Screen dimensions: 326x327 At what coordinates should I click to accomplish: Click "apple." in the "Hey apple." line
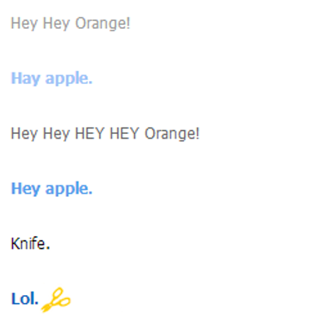[69, 189]
